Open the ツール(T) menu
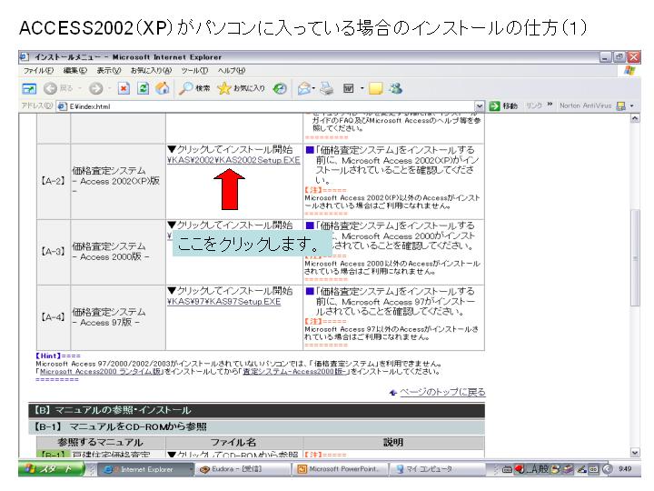This screenshot has height=491, width=654. (x=194, y=71)
